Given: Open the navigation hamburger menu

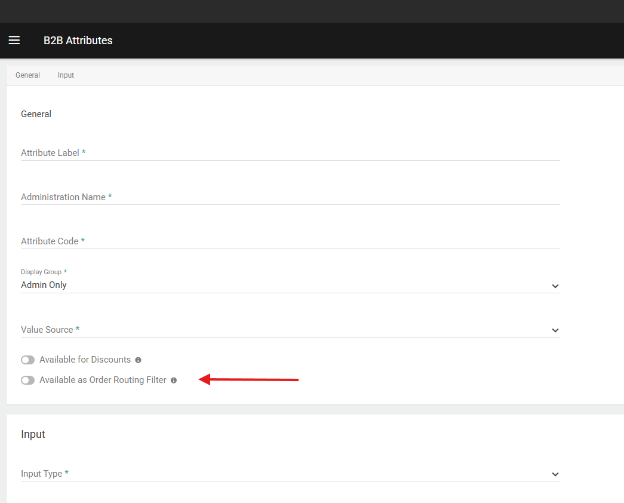Looking at the screenshot, I should [14, 40].
